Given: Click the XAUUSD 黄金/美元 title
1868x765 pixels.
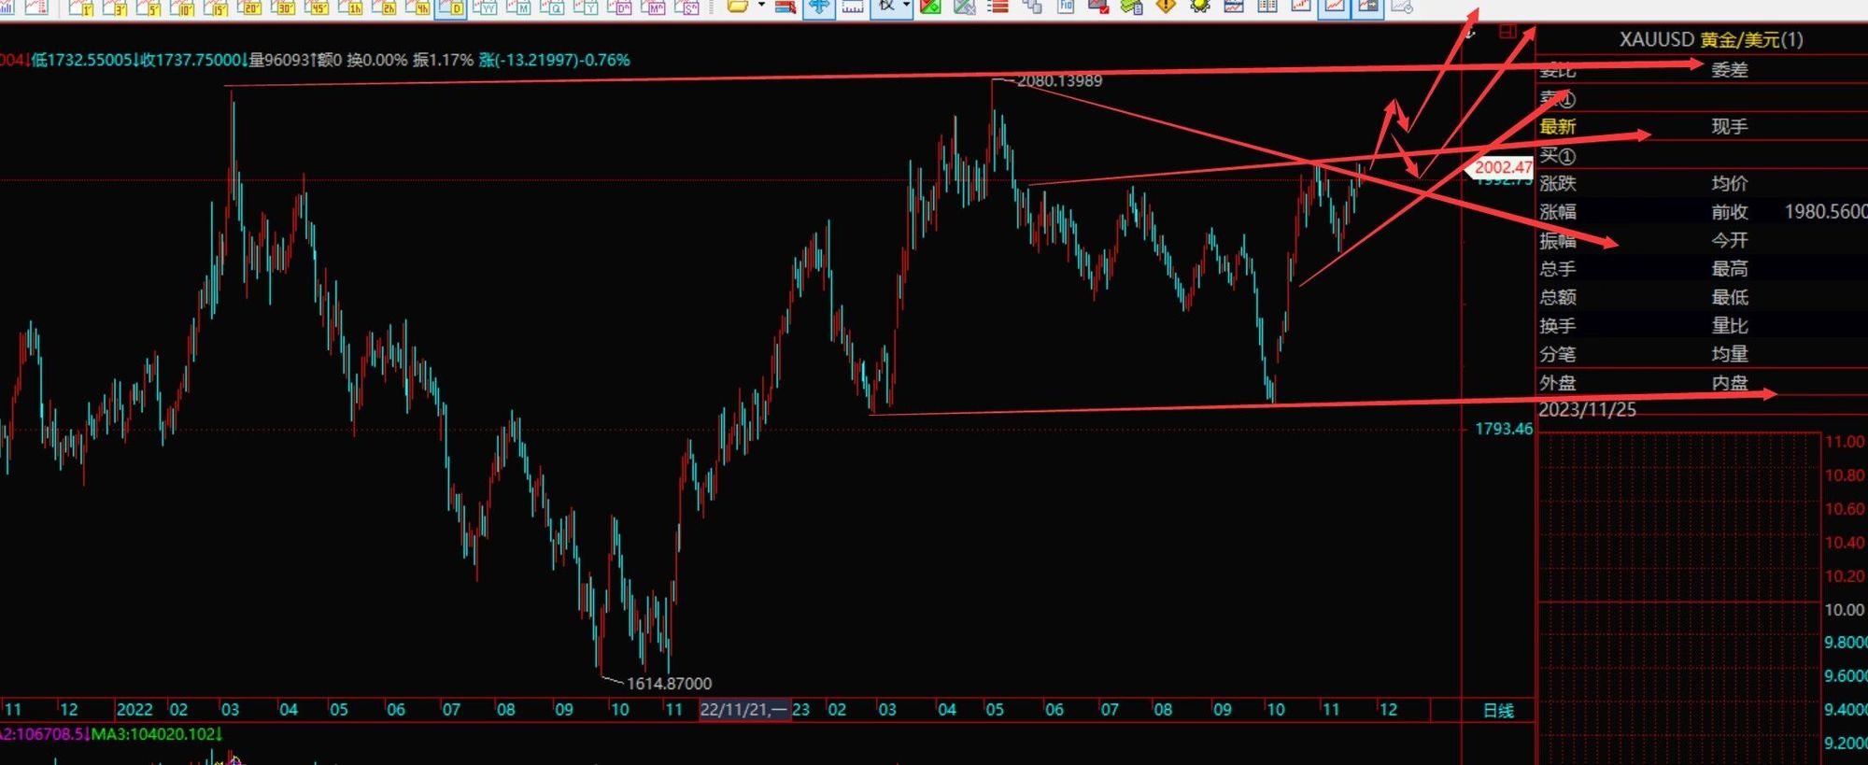Looking at the screenshot, I should 1711,39.
